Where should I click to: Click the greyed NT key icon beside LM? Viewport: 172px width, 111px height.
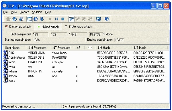click(78, 19)
